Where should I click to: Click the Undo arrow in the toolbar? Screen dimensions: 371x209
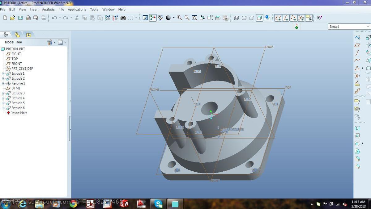click(54, 18)
